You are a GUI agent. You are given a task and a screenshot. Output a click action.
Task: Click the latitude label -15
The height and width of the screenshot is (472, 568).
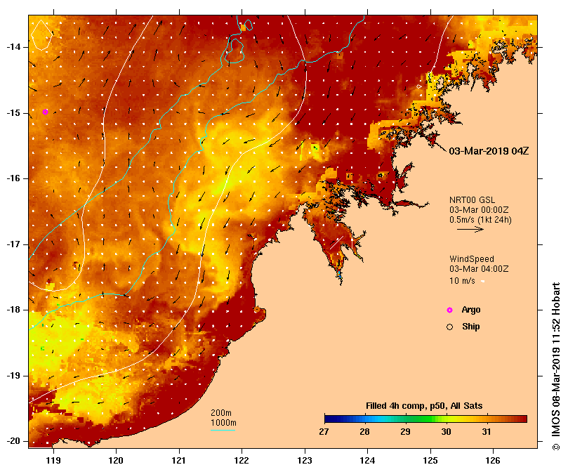coord(14,113)
